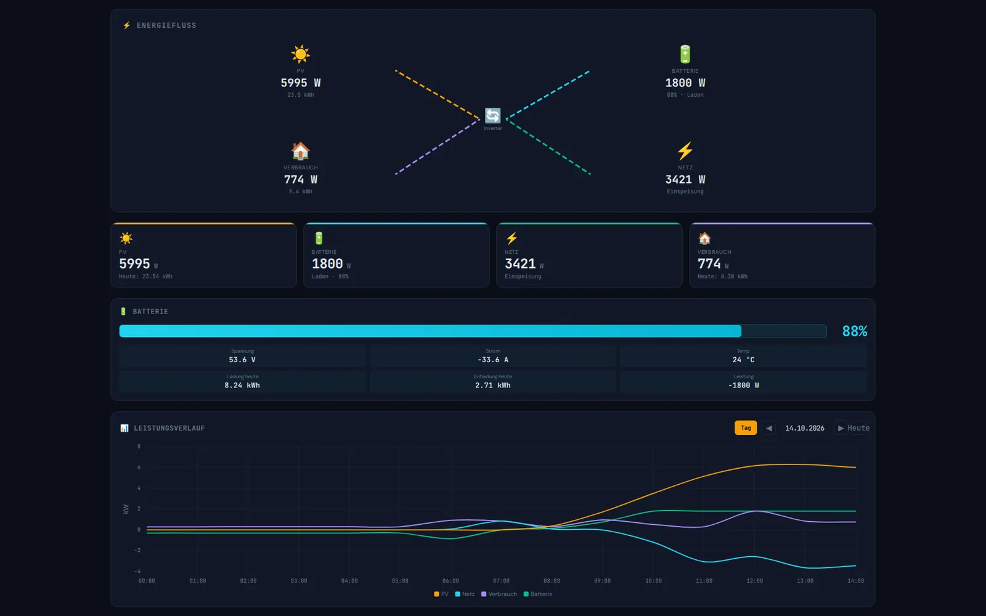Select the central Inverter icon
Viewport: 986px width, 616px height.
coord(493,116)
